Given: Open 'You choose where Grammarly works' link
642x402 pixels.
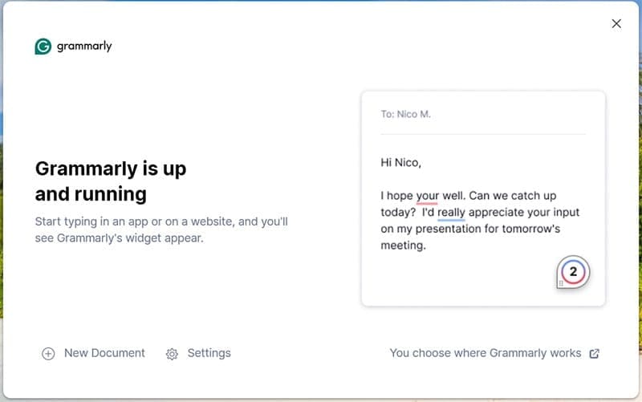Looking at the screenshot, I should [485, 353].
